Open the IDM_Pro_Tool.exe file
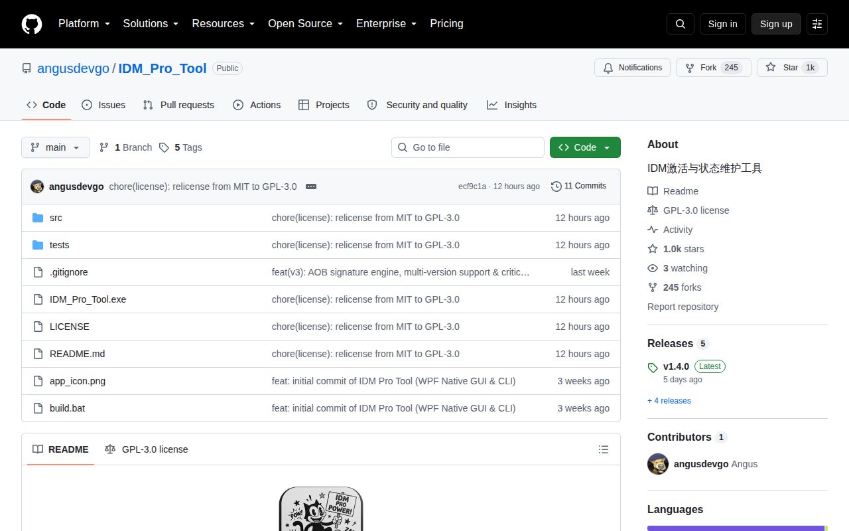 tap(88, 299)
